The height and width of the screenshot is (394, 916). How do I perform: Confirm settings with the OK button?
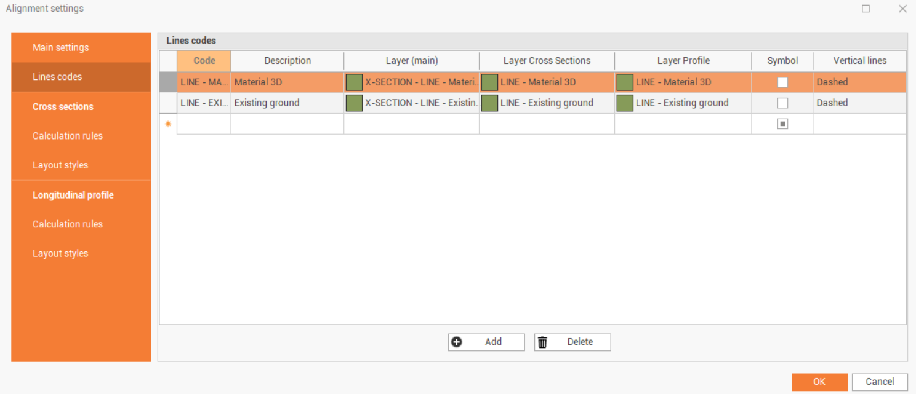coord(819,382)
